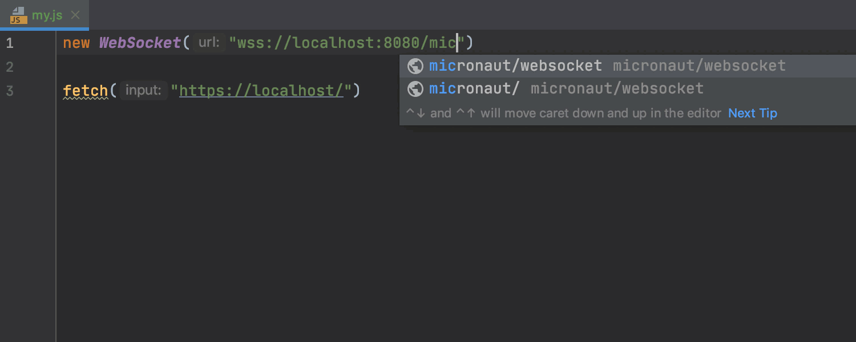Open the https://localhost/ URL link
The width and height of the screenshot is (856, 342).
[x=261, y=91]
